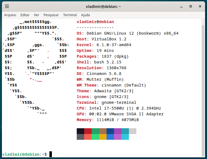Open the hamburger menu in the title bar
207x159 pixels.
[x=7, y=6]
